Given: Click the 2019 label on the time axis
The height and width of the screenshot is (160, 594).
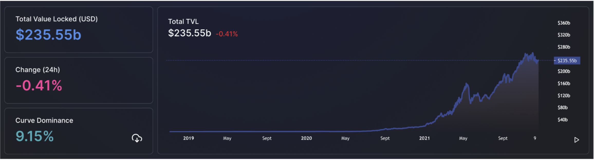Looking at the screenshot, I should 188,138.
